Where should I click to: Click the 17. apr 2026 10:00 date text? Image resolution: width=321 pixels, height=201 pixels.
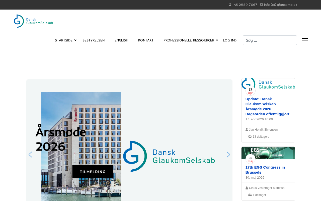point(259,119)
